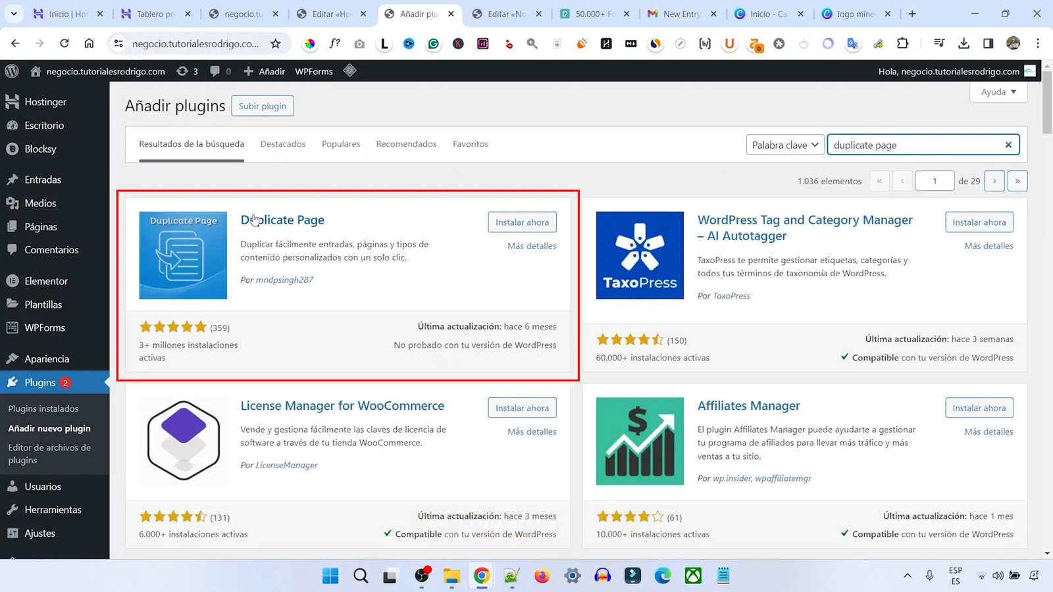Expand the Ayuda help panel
1053x592 pixels.
[998, 92]
